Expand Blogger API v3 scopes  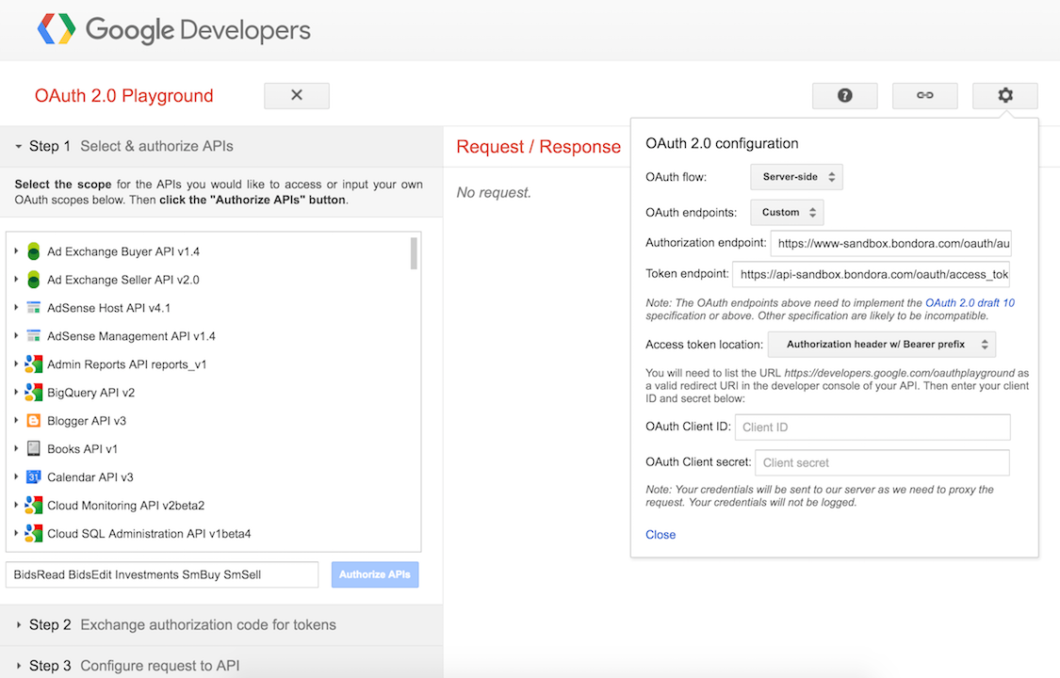click(x=16, y=420)
